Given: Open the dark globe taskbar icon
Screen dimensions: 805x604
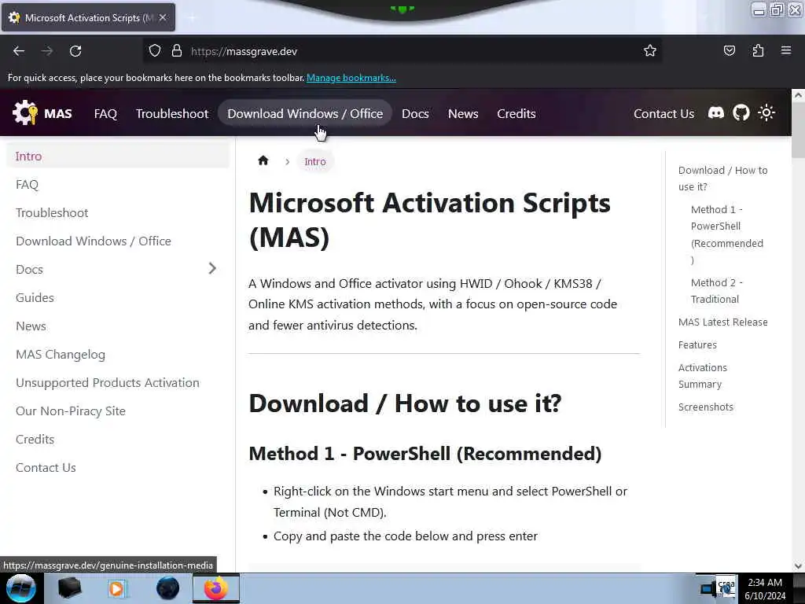Looking at the screenshot, I should click(168, 588).
